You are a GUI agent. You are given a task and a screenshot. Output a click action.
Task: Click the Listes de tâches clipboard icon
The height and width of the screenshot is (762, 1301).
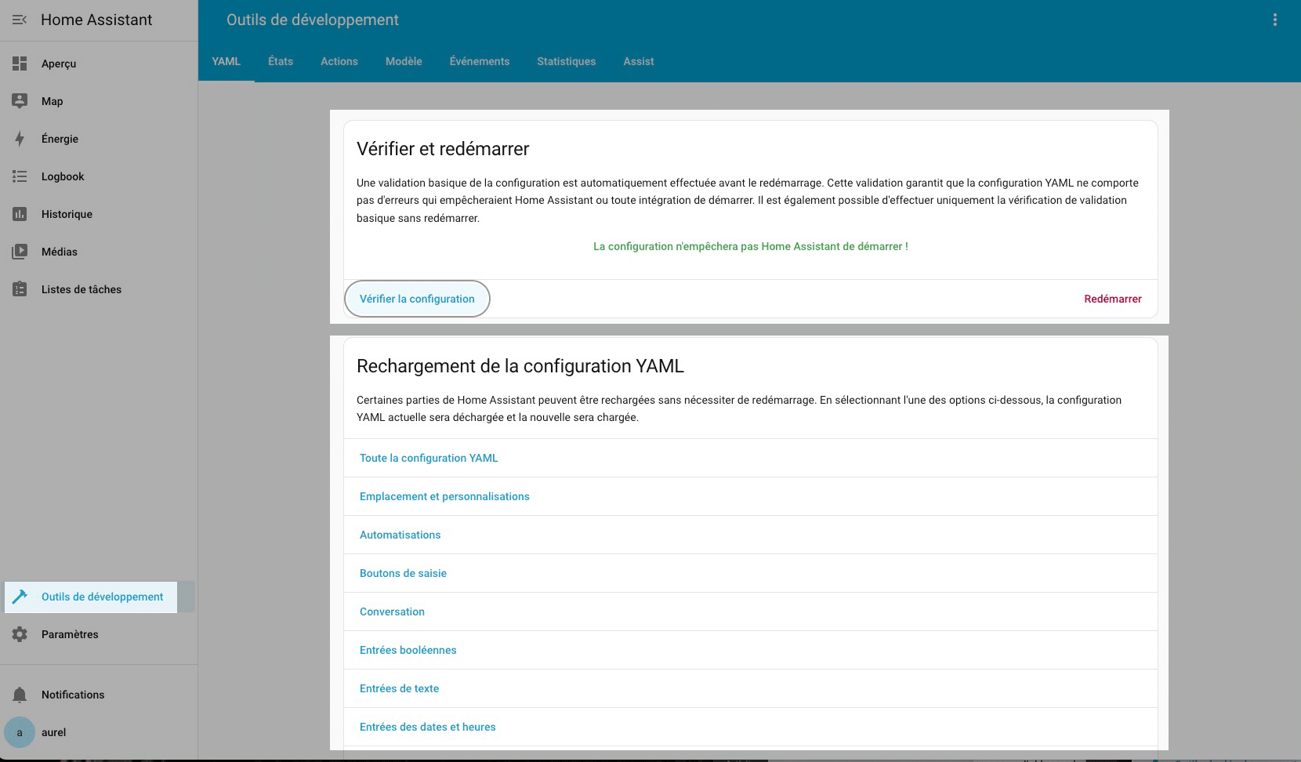(x=20, y=289)
